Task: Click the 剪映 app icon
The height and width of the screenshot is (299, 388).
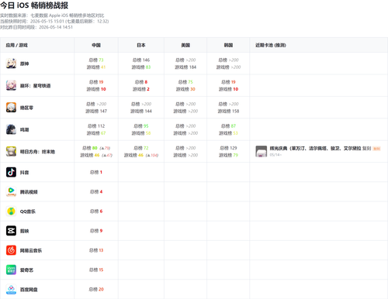Action: pyautogui.click(x=11, y=231)
